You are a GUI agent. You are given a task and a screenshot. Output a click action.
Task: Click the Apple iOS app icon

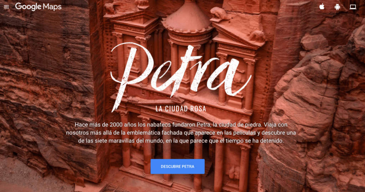[322, 6]
